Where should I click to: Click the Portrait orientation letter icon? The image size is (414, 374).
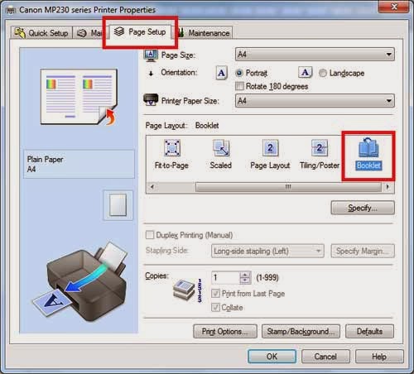[x=221, y=73]
